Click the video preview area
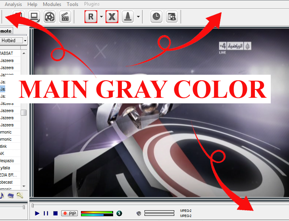Image resolution: width=289 pixels, height=221 pixels. (160, 112)
